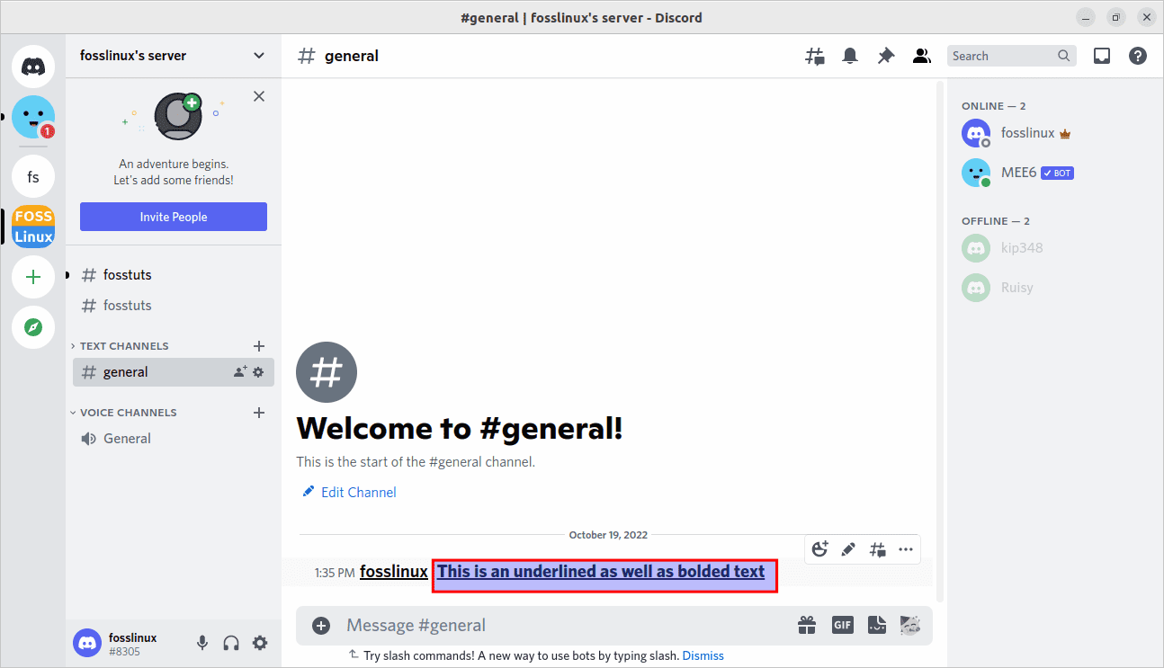This screenshot has height=668, width=1164.
Task: Toggle the member list icon
Action: [x=921, y=56]
